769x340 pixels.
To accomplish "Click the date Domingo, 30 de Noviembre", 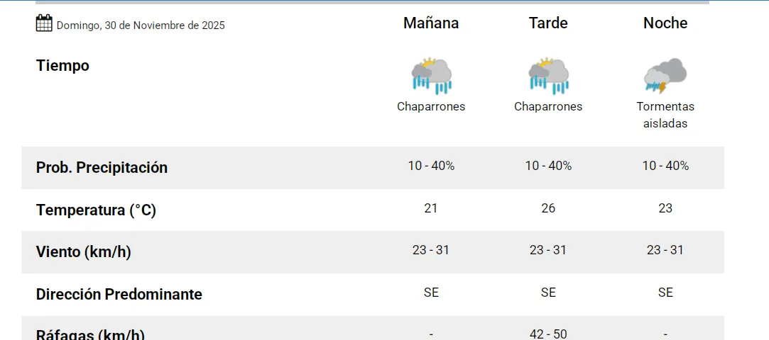I will coord(141,25).
